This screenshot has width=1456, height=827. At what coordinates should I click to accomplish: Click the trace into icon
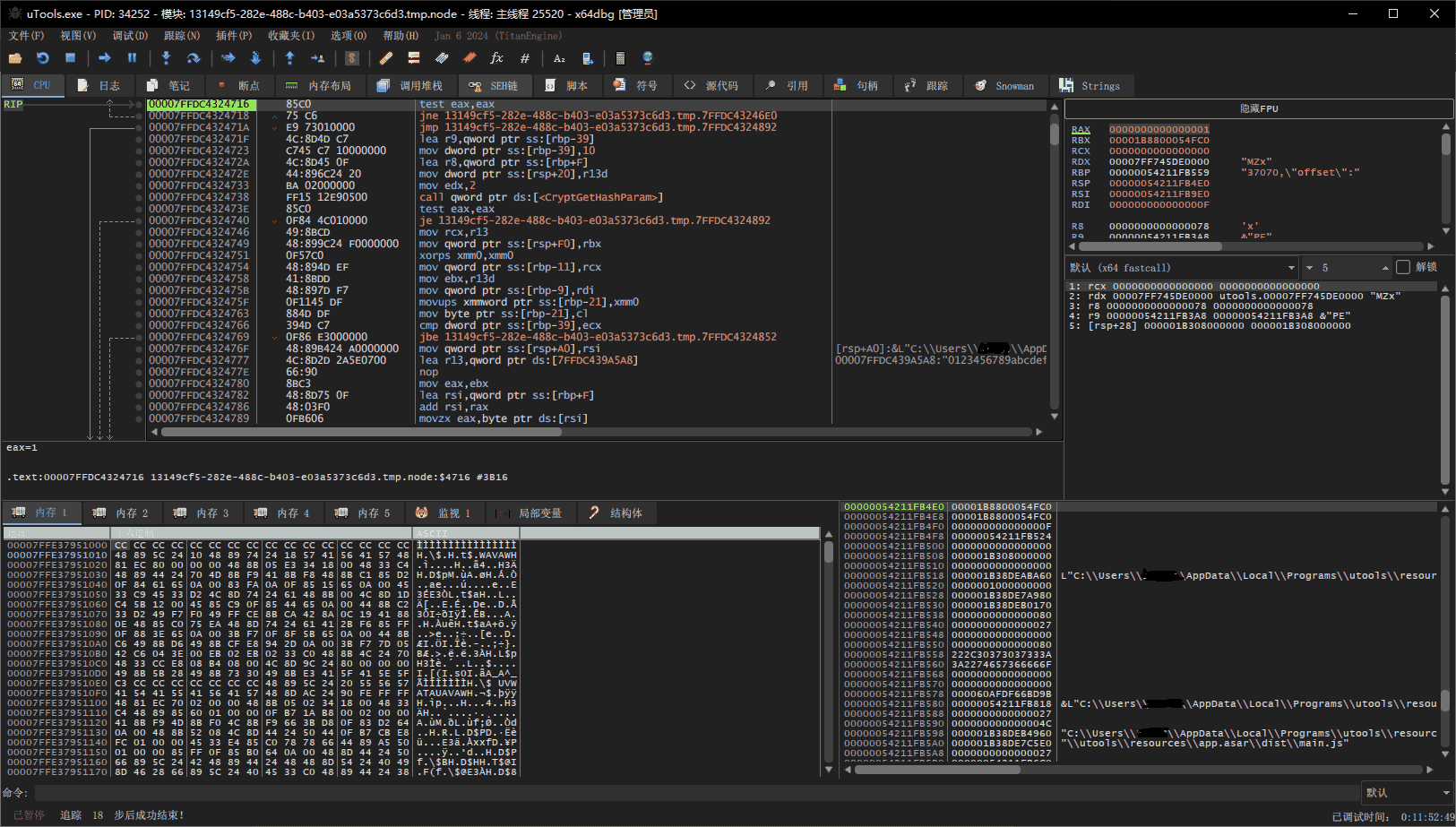point(228,58)
